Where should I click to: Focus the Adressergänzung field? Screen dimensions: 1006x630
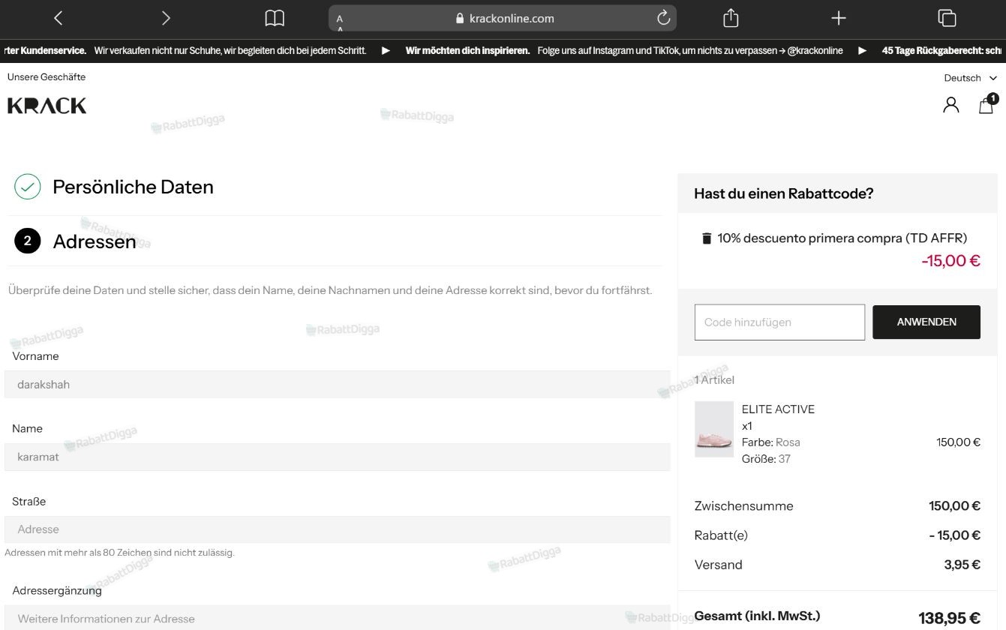[338, 618]
